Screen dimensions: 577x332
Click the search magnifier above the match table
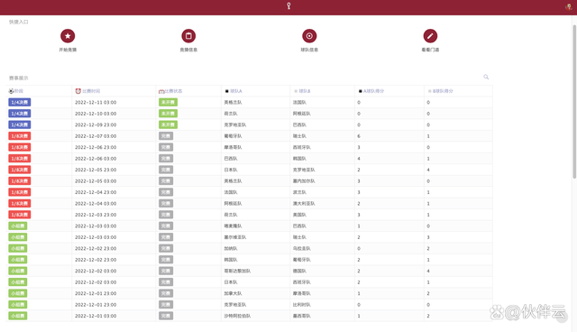click(x=486, y=77)
